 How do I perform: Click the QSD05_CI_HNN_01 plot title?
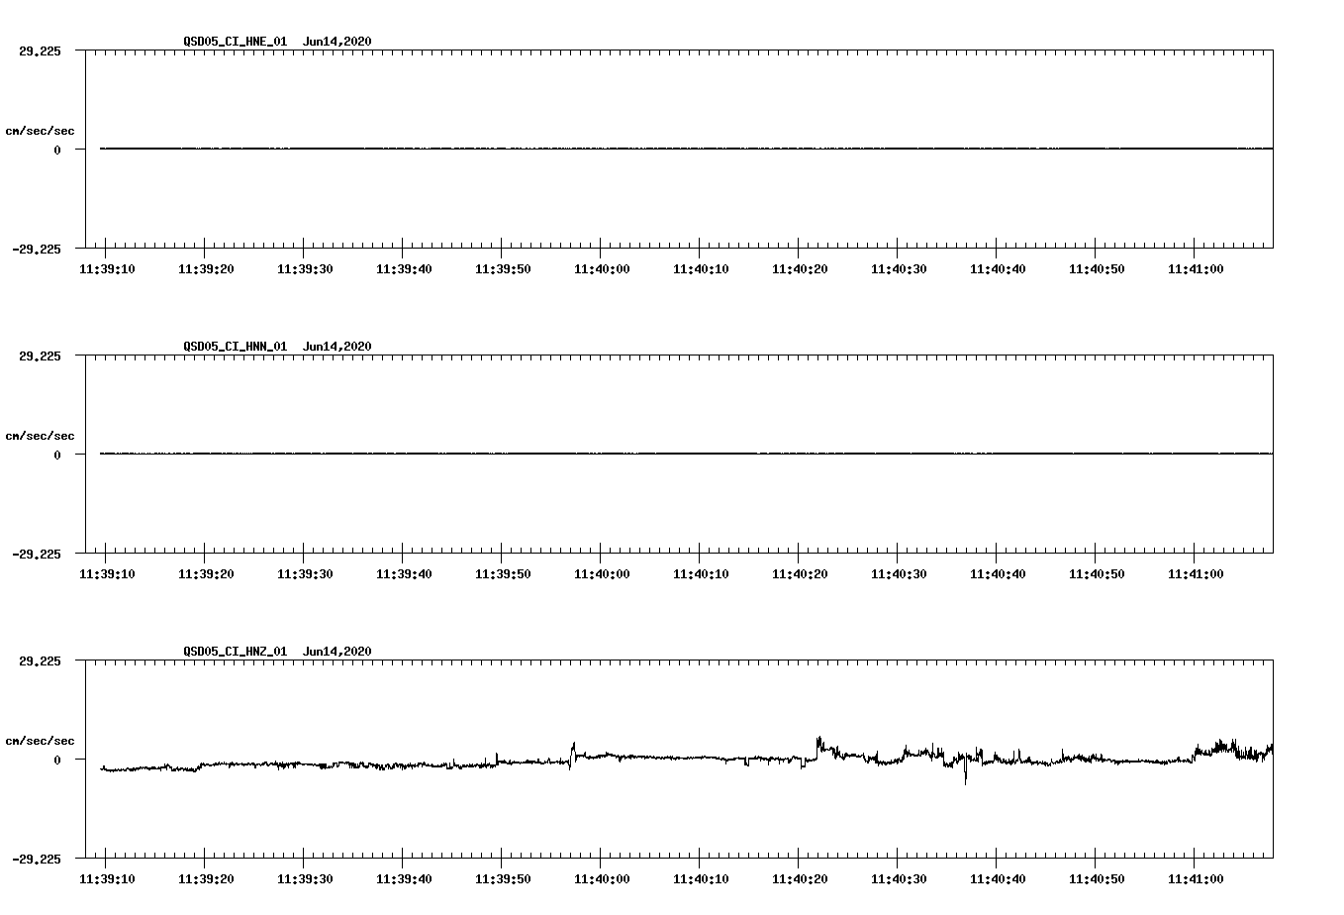coord(277,346)
